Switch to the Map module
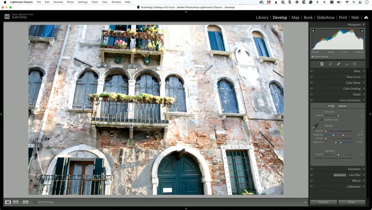Viewport: 372px width, 210px height. coord(295,18)
